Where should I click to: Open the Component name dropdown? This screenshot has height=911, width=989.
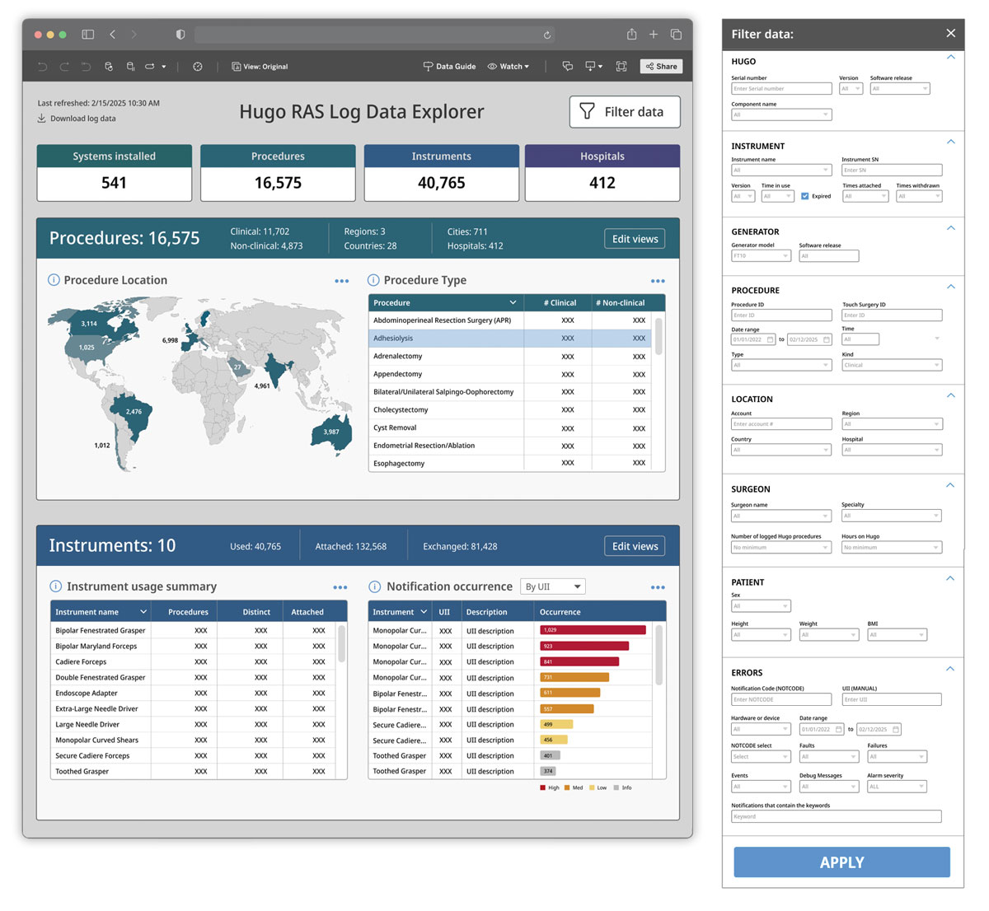pyautogui.click(x=781, y=114)
